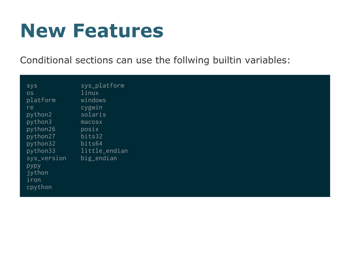Select the sys_version entry
Image resolution: width=350 pixels, height=271 pixels.
(46, 158)
